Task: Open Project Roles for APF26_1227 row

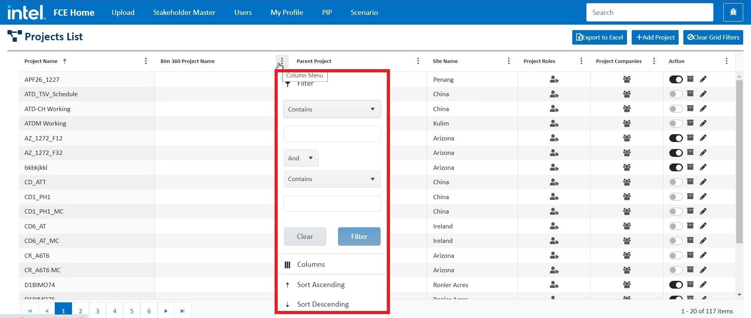Action: 553,79
